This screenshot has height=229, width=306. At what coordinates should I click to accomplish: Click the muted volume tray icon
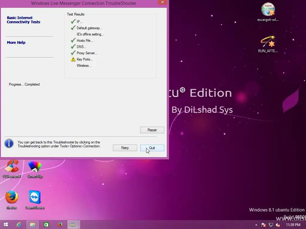pos(278,225)
